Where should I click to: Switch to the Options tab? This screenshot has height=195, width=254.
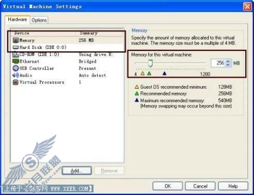[39, 20]
